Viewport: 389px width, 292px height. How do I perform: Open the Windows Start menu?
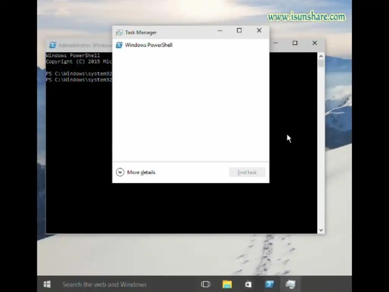tap(47, 284)
